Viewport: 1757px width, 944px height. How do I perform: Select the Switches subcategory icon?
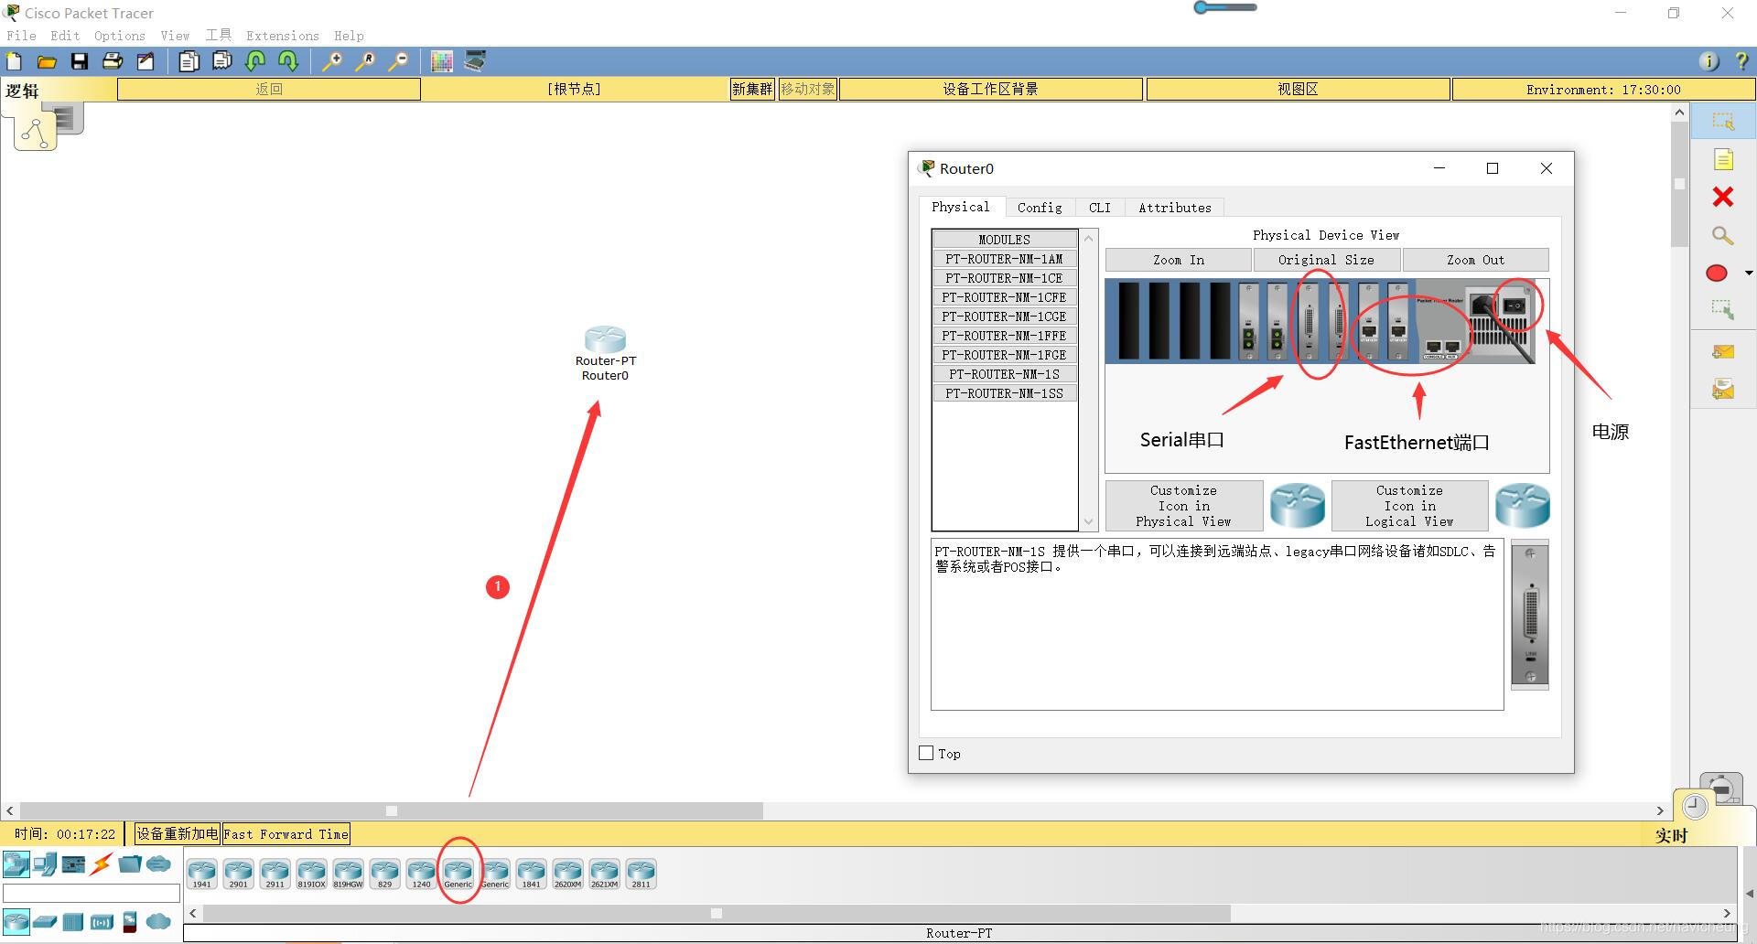(45, 921)
